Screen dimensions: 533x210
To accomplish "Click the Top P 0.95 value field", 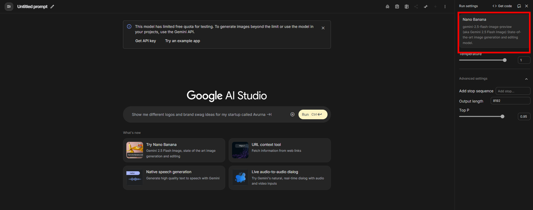I will [x=524, y=116].
